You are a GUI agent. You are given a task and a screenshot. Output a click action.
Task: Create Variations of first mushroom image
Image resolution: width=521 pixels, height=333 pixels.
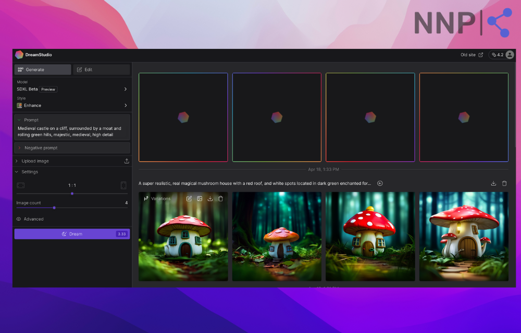point(157,199)
